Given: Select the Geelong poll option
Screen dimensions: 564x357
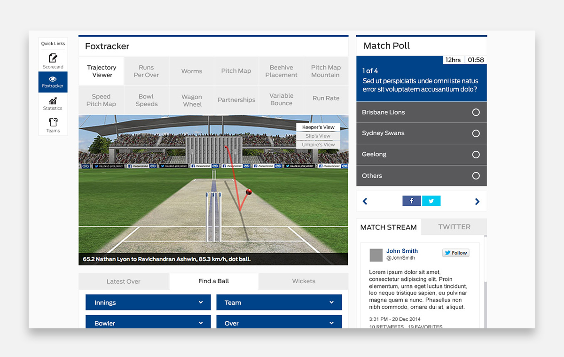Looking at the screenshot, I should tap(422, 155).
